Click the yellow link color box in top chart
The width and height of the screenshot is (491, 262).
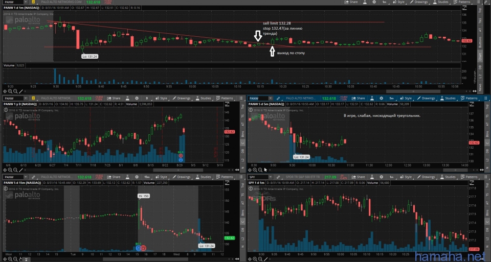[33, 2]
